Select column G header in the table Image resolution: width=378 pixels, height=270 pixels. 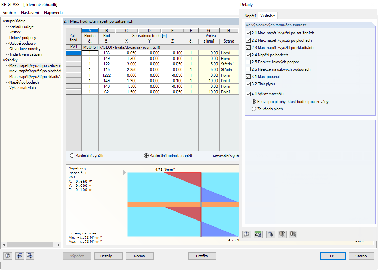tap(209, 30)
